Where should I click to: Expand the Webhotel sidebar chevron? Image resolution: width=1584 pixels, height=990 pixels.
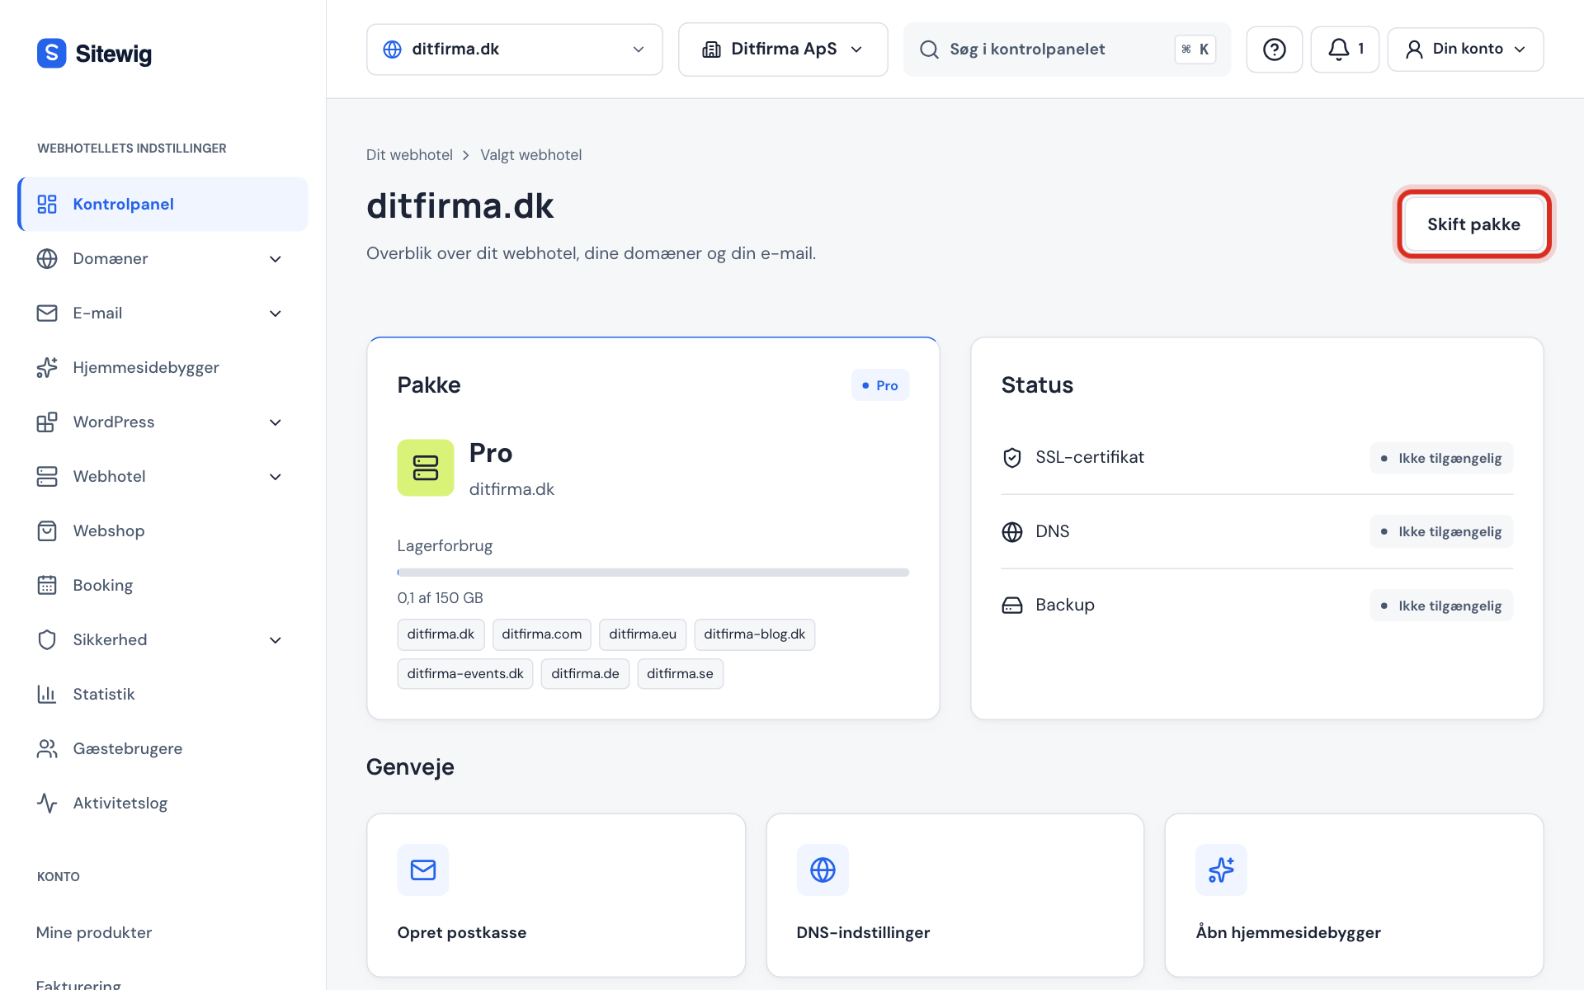point(276,477)
